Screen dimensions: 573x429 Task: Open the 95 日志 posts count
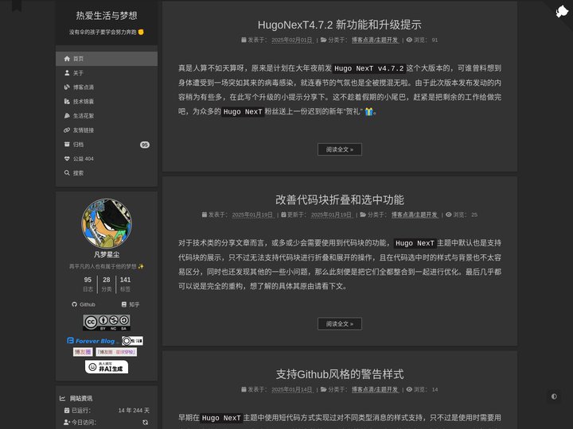point(88,284)
